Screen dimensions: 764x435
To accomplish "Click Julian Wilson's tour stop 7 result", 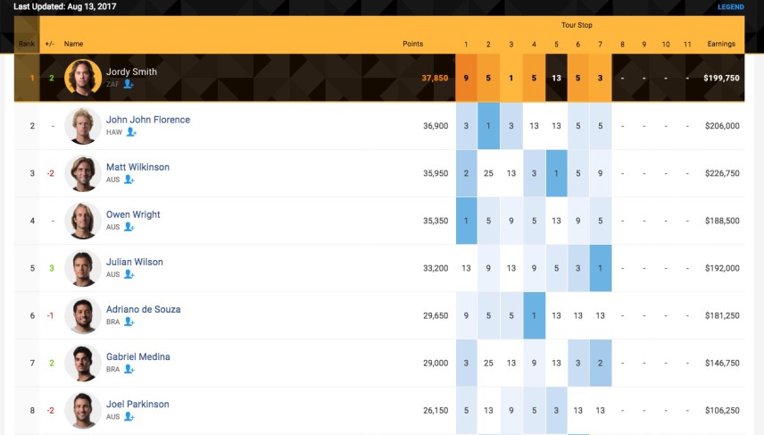I will (x=601, y=268).
